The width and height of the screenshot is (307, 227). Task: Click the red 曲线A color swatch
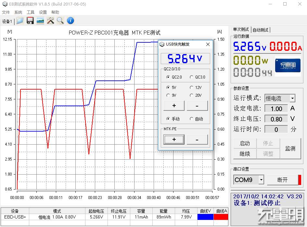pyautogui.click(x=221, y=217)
